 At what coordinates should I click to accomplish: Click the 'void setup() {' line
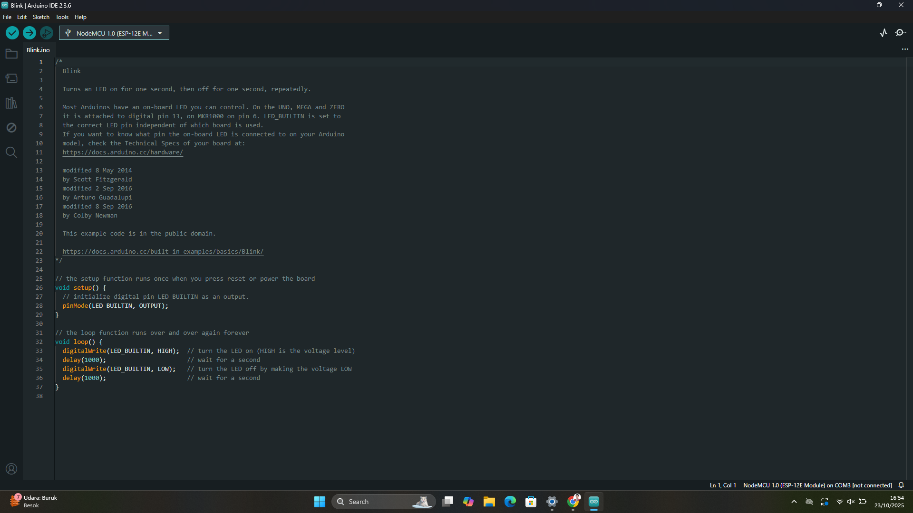80,288
